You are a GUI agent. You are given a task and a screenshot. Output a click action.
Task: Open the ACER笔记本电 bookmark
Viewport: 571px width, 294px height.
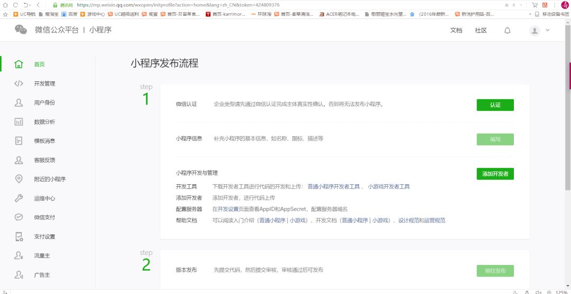pyautogui.click(x=339, y=14)
